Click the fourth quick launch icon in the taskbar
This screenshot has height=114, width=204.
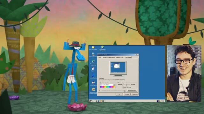(103, 101)
